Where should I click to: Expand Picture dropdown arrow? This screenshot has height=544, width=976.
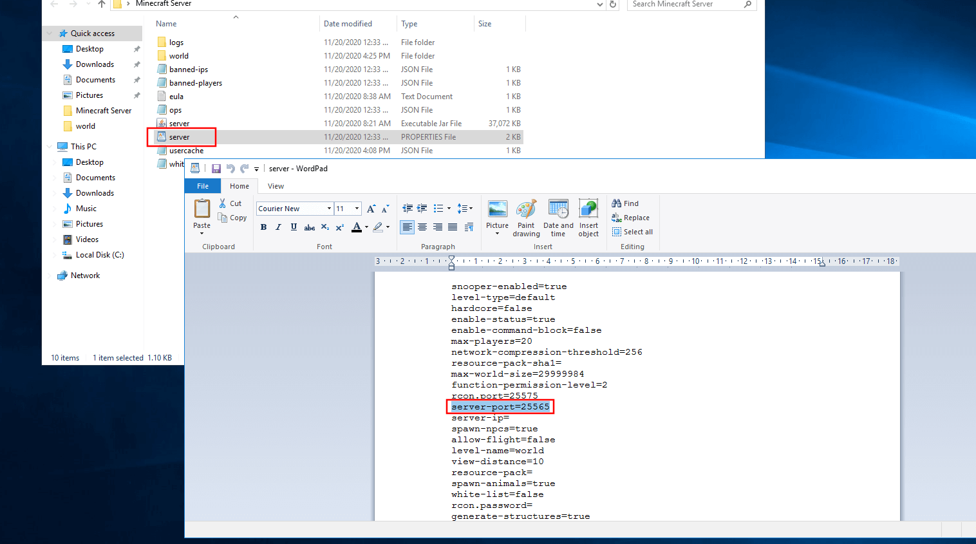497,234
